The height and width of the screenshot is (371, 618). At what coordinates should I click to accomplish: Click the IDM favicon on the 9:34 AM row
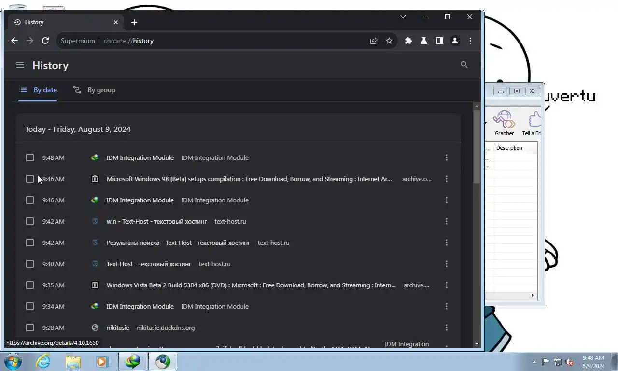click(95, 306)
